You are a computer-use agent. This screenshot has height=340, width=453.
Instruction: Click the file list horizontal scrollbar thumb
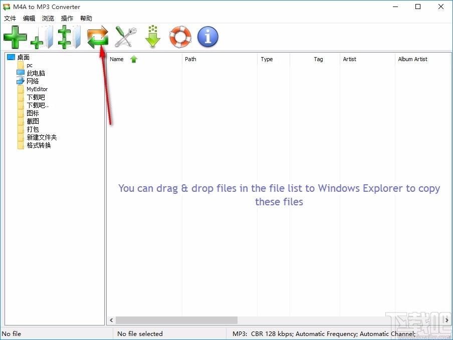pyautogui.click(x=176, y=320)
